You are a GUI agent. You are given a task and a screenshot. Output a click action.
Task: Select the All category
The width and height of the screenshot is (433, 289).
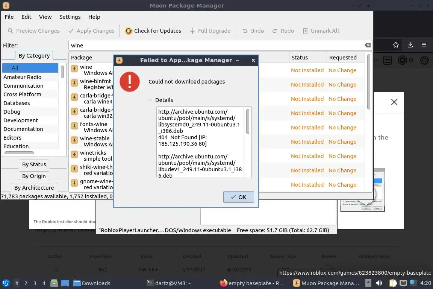tap(30, 68)
